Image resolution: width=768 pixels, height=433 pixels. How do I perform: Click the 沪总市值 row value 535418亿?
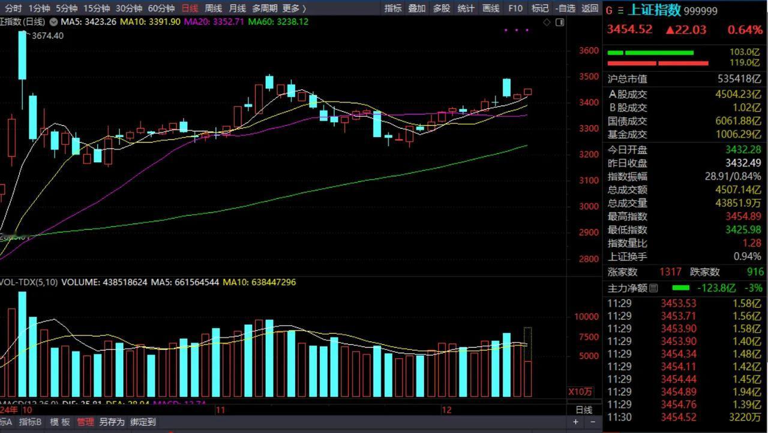(x=739, y=78)
